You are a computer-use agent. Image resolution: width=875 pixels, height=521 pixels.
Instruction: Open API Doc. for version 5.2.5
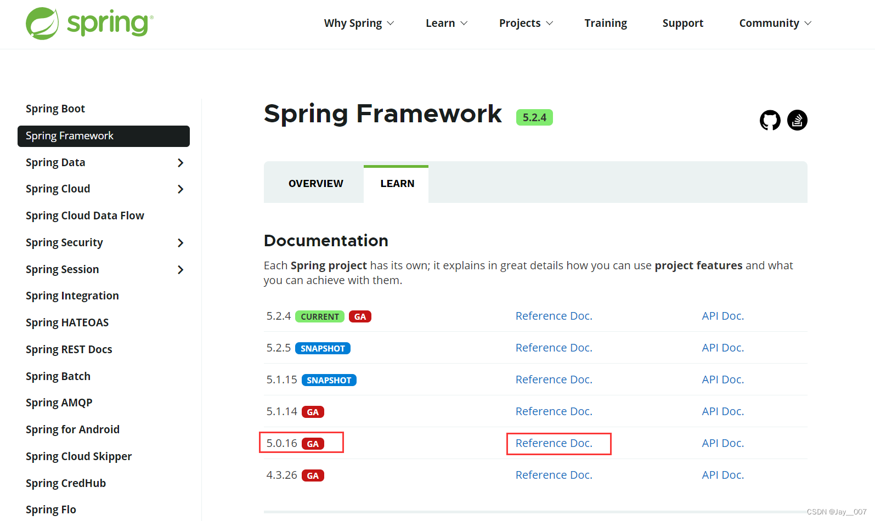(x=723, y=348)
